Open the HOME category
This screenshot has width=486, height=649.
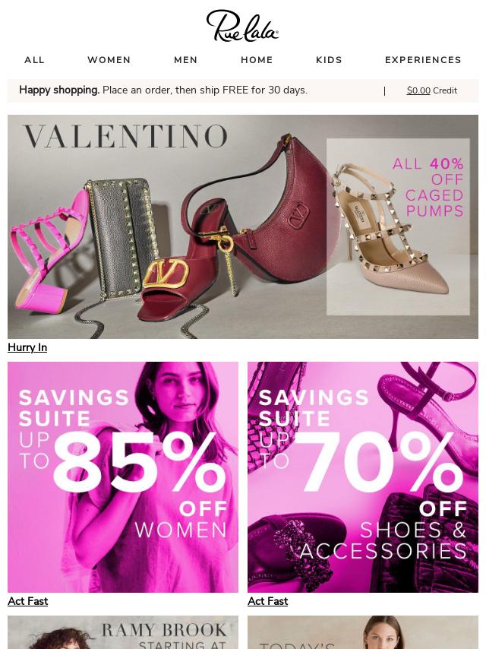coord(257,60)
